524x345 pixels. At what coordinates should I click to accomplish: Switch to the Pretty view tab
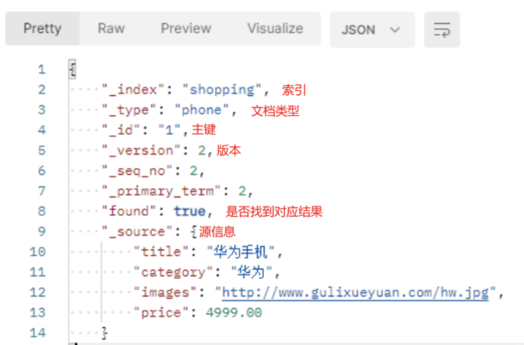[x=42, y=28]
